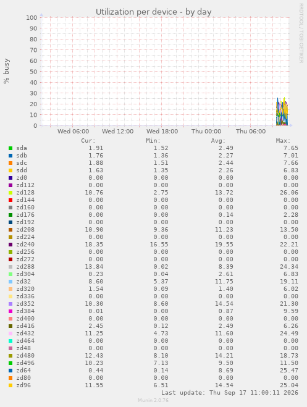Viewport: 307px width, 407px height.
Task: Click the dark blue zd0 legend swatch
Action: pyautogui.click(x=11, y=178)
